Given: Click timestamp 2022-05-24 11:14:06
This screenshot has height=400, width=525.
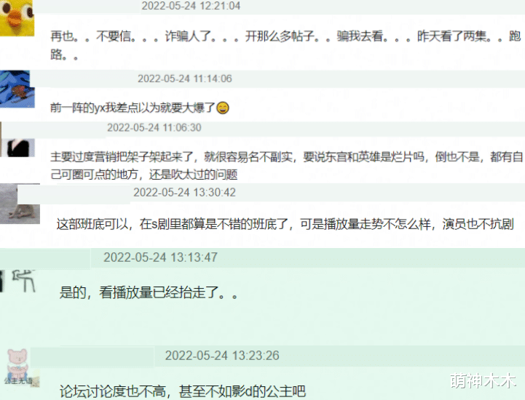Looking at the screenshot, I should [x=185, y=79].
